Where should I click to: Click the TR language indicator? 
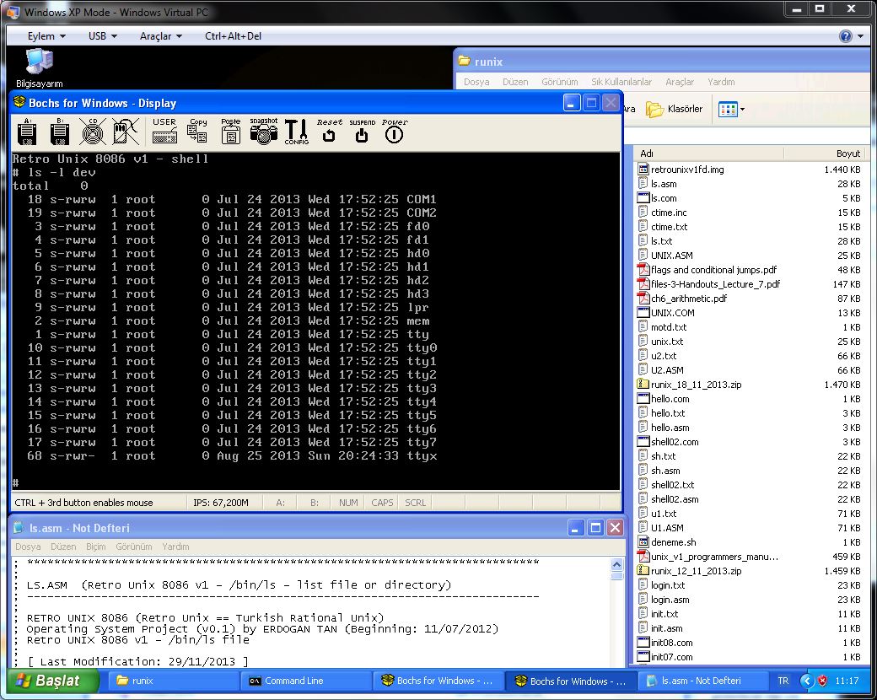[x=783, y=681]
